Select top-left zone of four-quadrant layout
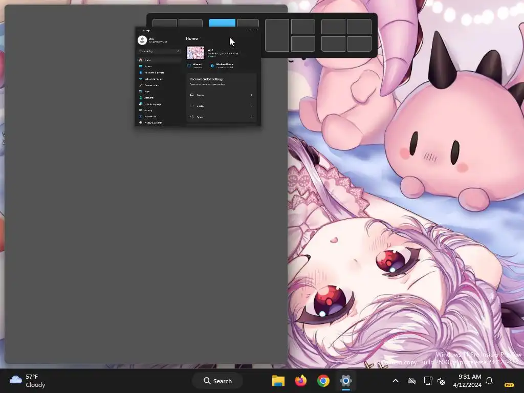This screenshot has height=393, width=524. pos(333,27)
